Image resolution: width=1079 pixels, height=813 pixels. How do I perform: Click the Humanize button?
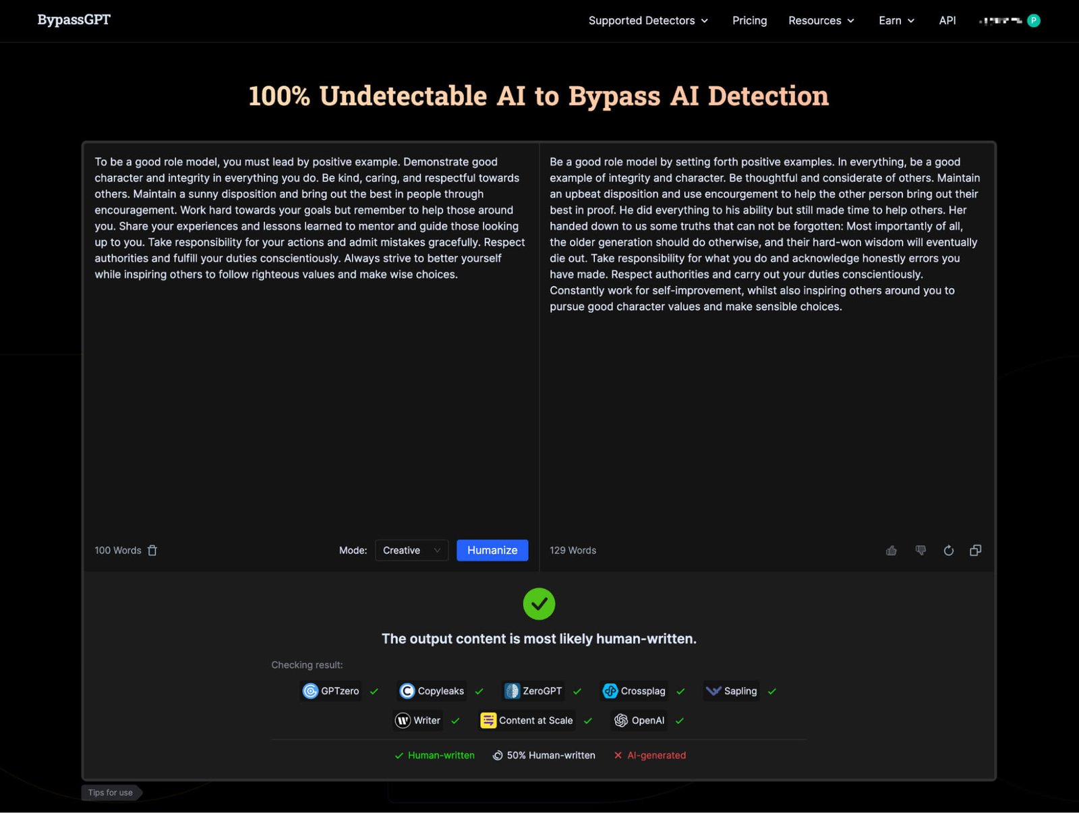pyautogui.click(x=492, y=550)
